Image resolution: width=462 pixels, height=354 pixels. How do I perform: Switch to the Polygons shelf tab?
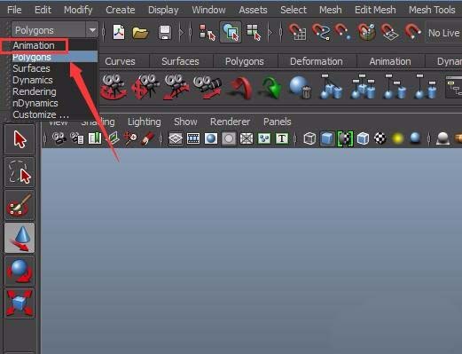click(245, 61)
